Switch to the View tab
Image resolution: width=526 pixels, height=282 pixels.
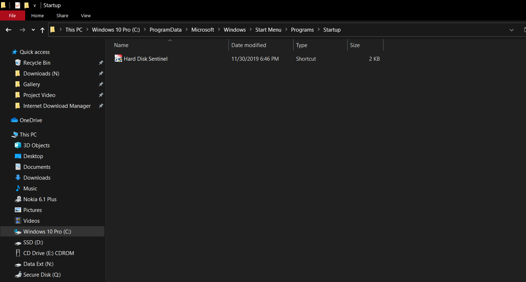[x=86, y=15]
